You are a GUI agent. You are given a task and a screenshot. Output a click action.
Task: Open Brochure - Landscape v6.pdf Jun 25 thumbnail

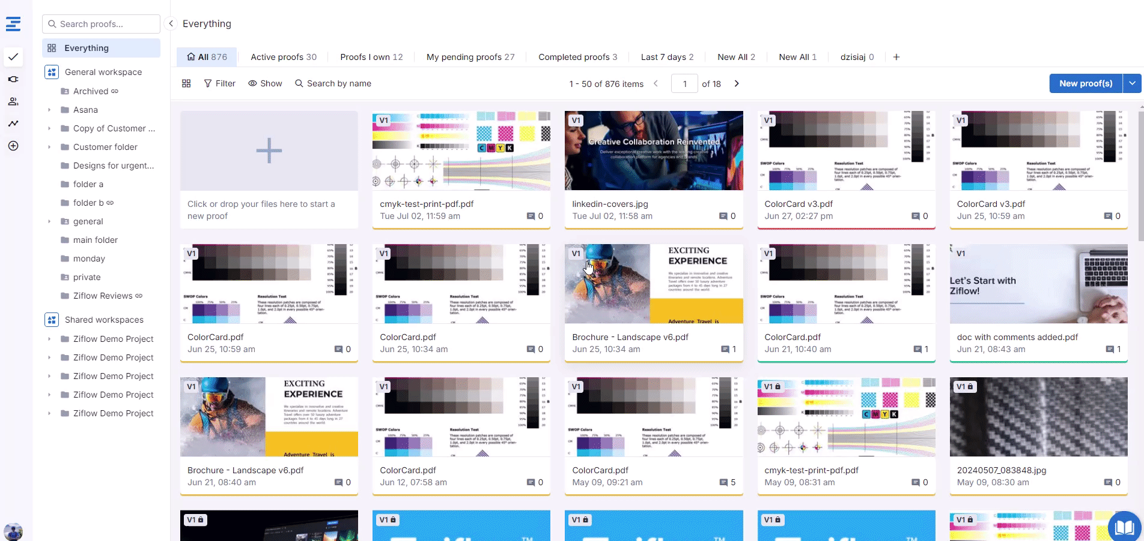pyautogui.click(x=654, y=284)
